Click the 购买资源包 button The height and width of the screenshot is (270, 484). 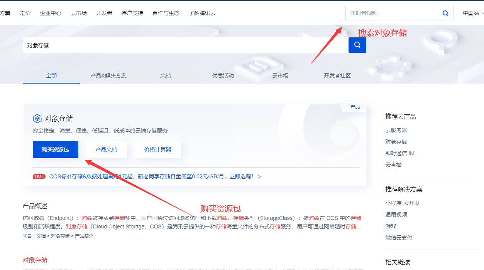(x=56, y=149)
